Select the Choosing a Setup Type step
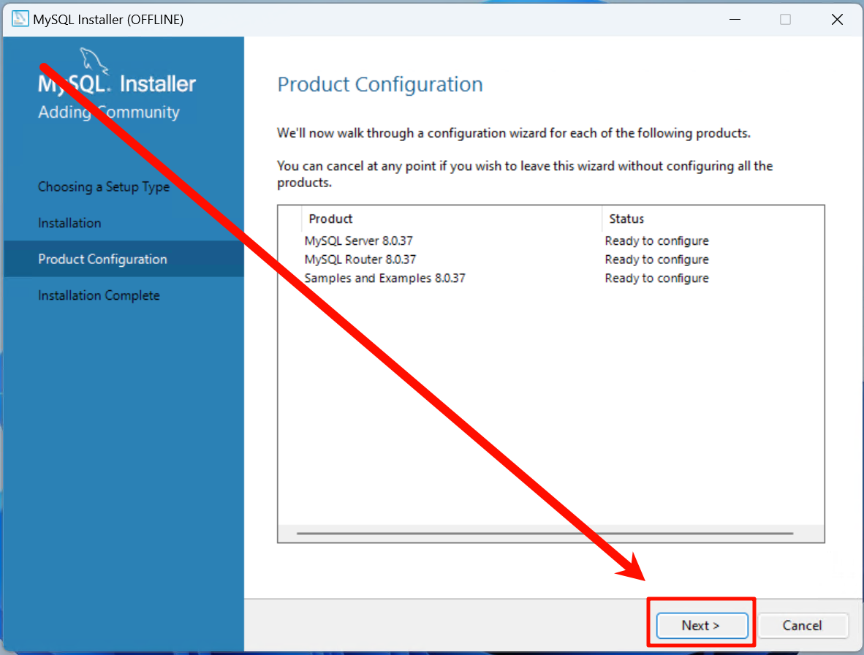Screen dimensions: 864x655 click(x=104, y=186)
